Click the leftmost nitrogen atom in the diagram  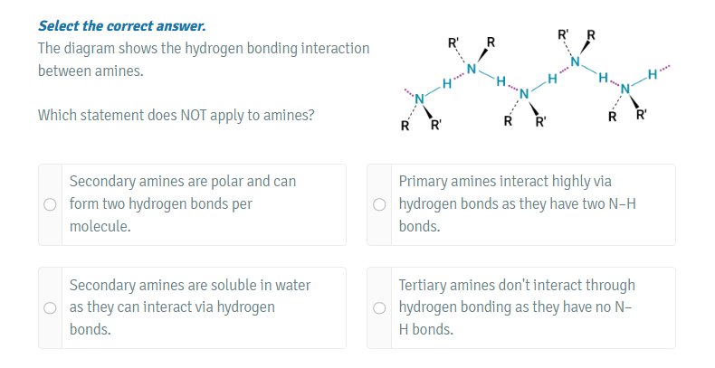pyautogui.click(x=419, y=97)
